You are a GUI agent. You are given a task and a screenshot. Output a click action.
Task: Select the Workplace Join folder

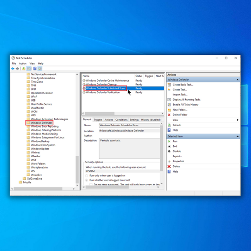pos(39,167)
